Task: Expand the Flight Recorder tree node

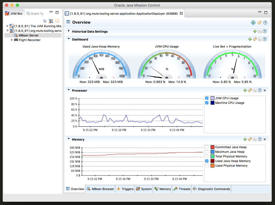Action: pos(11,40)
